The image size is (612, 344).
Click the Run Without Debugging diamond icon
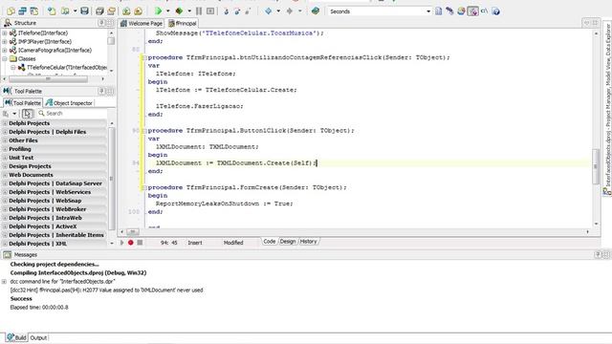(x=179, y=11)
